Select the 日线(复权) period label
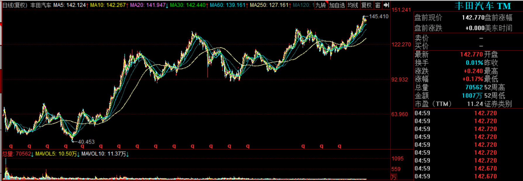 (x=15, y=5)
